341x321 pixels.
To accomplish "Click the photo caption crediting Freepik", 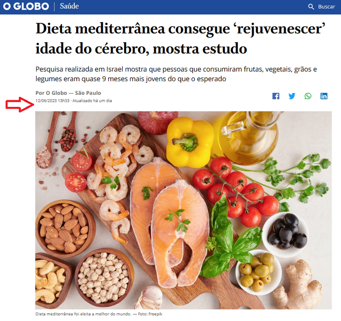I will [99, 314].
